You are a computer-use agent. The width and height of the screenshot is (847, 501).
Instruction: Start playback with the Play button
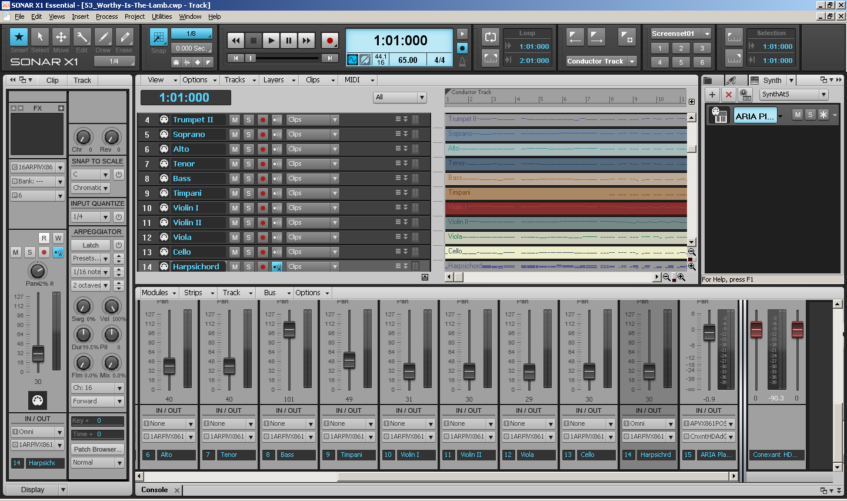(x=271, y=41)
